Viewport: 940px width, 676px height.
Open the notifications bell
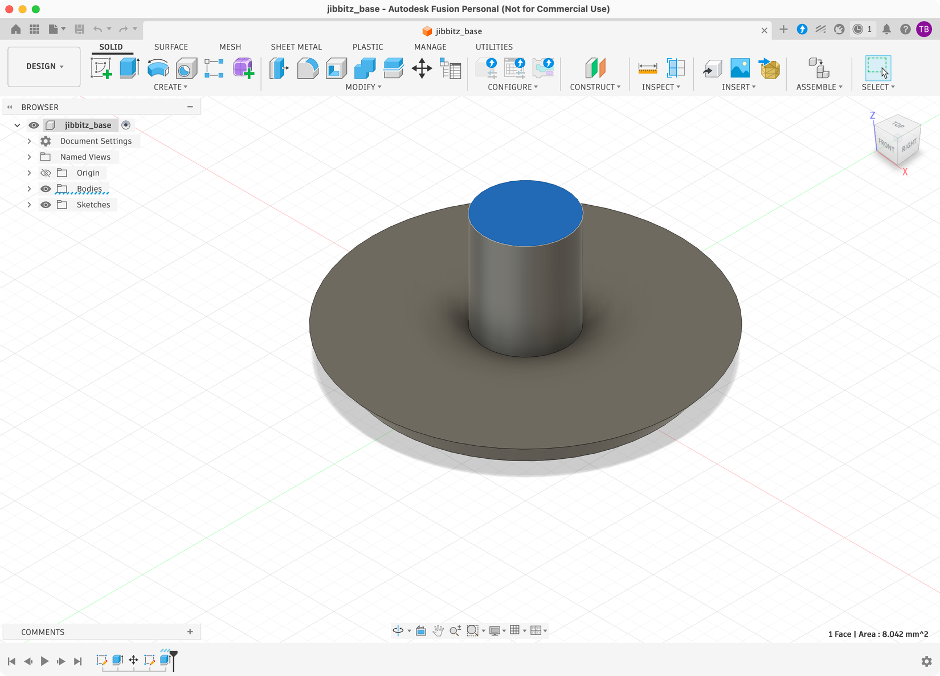886,29
